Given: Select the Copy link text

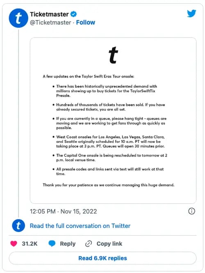Looking at the screenshot, I should [x=109, y=243].
